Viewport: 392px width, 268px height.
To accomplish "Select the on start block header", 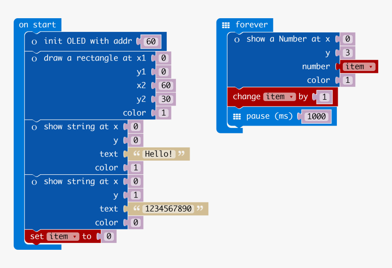I will pos(37,25).
